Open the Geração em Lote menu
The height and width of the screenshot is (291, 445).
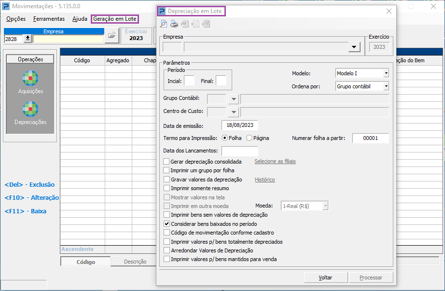(115, 19)
